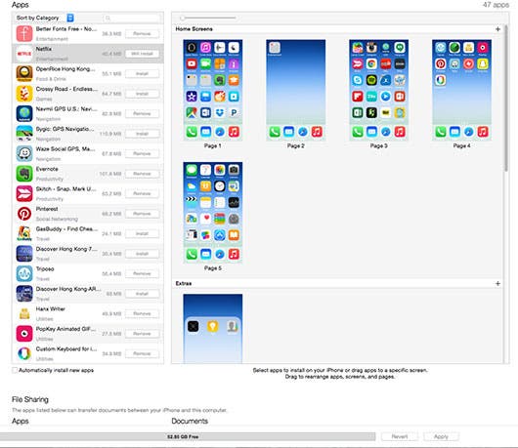The height and width of the screenshot is (448, 518).
Task: Click the Pinterest app icon in list
Action: (24, 214)
